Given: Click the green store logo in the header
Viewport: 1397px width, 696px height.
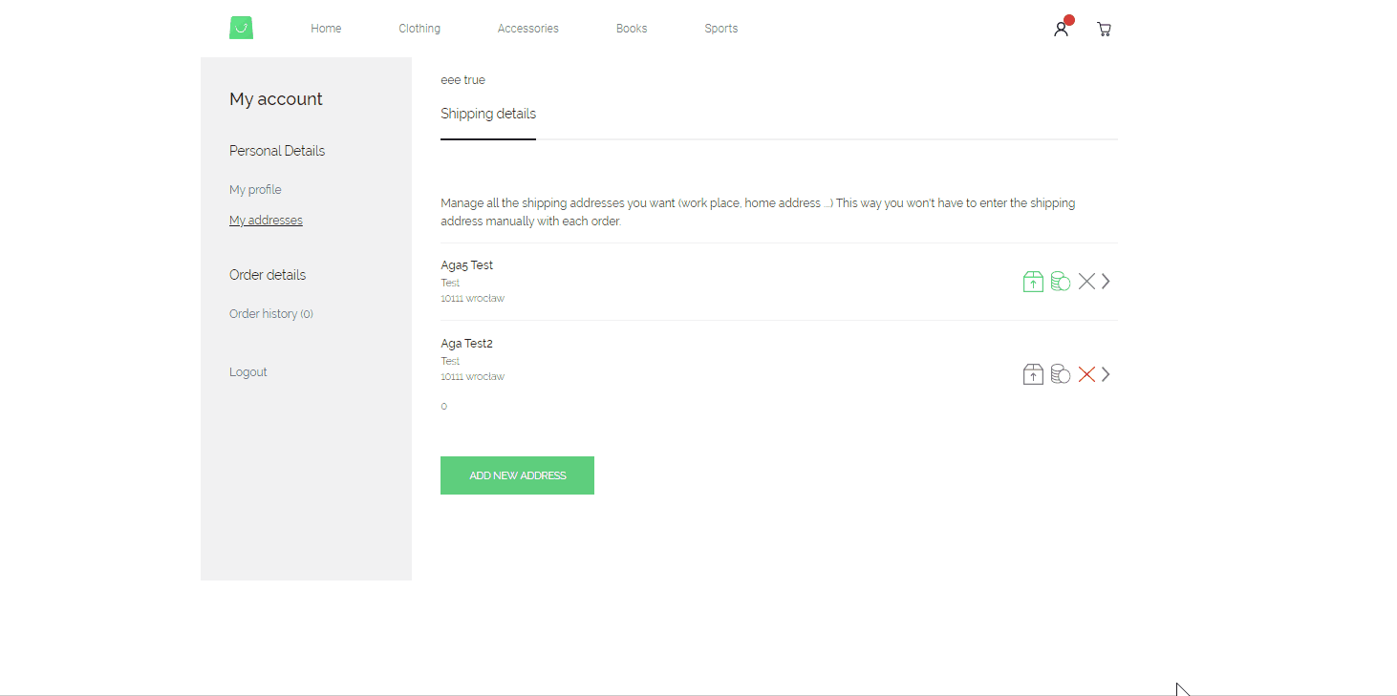Looking at the screenshot, I should pos(241,28).
